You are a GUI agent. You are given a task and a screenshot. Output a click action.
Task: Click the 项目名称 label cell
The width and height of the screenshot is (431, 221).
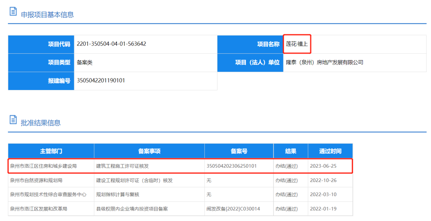(250, 44)
